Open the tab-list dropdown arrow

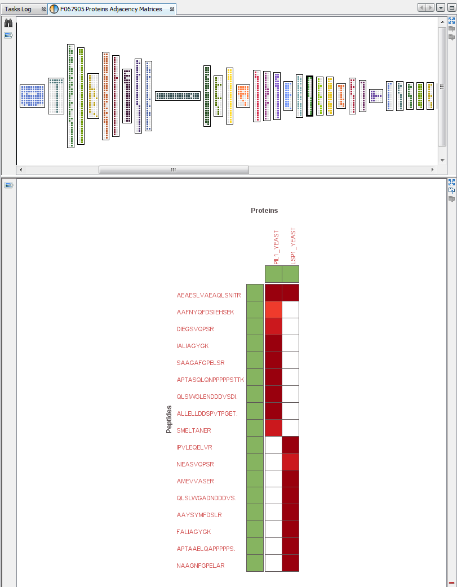441,7
